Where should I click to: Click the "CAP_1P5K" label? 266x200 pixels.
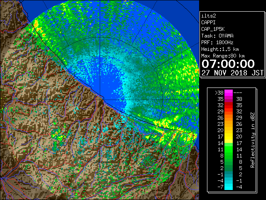pos(213,29)
